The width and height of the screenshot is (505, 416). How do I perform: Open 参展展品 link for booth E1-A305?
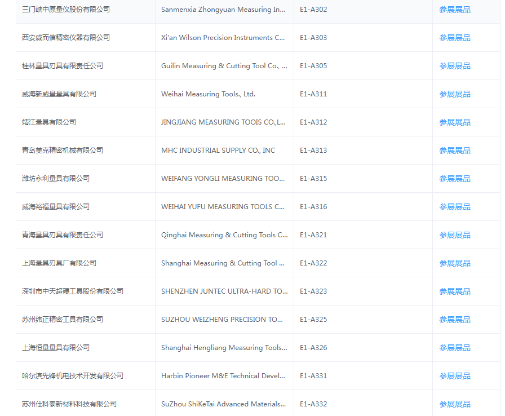pyautogui.click(x=455, y=66)
